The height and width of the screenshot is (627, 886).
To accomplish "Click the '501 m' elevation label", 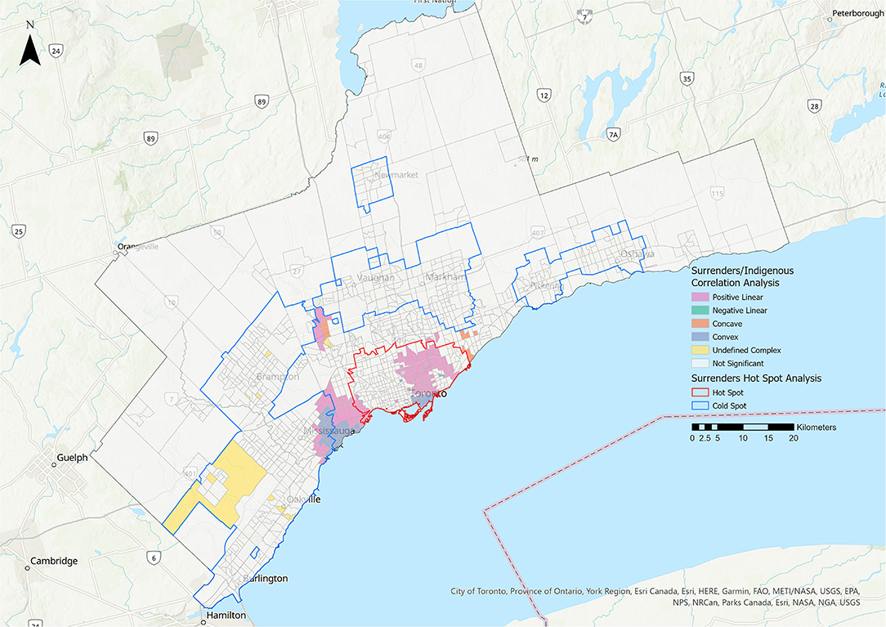I will pyautogui.click(x=528, y=159).
